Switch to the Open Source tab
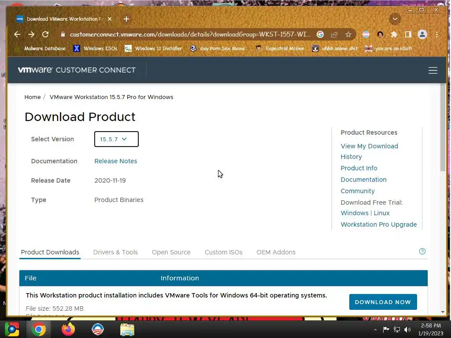Viewport: 451px width, 338px height. pyautogui.click(x=171, y=252)
